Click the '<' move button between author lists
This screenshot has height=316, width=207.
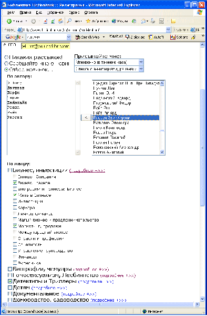coord(86,118)
